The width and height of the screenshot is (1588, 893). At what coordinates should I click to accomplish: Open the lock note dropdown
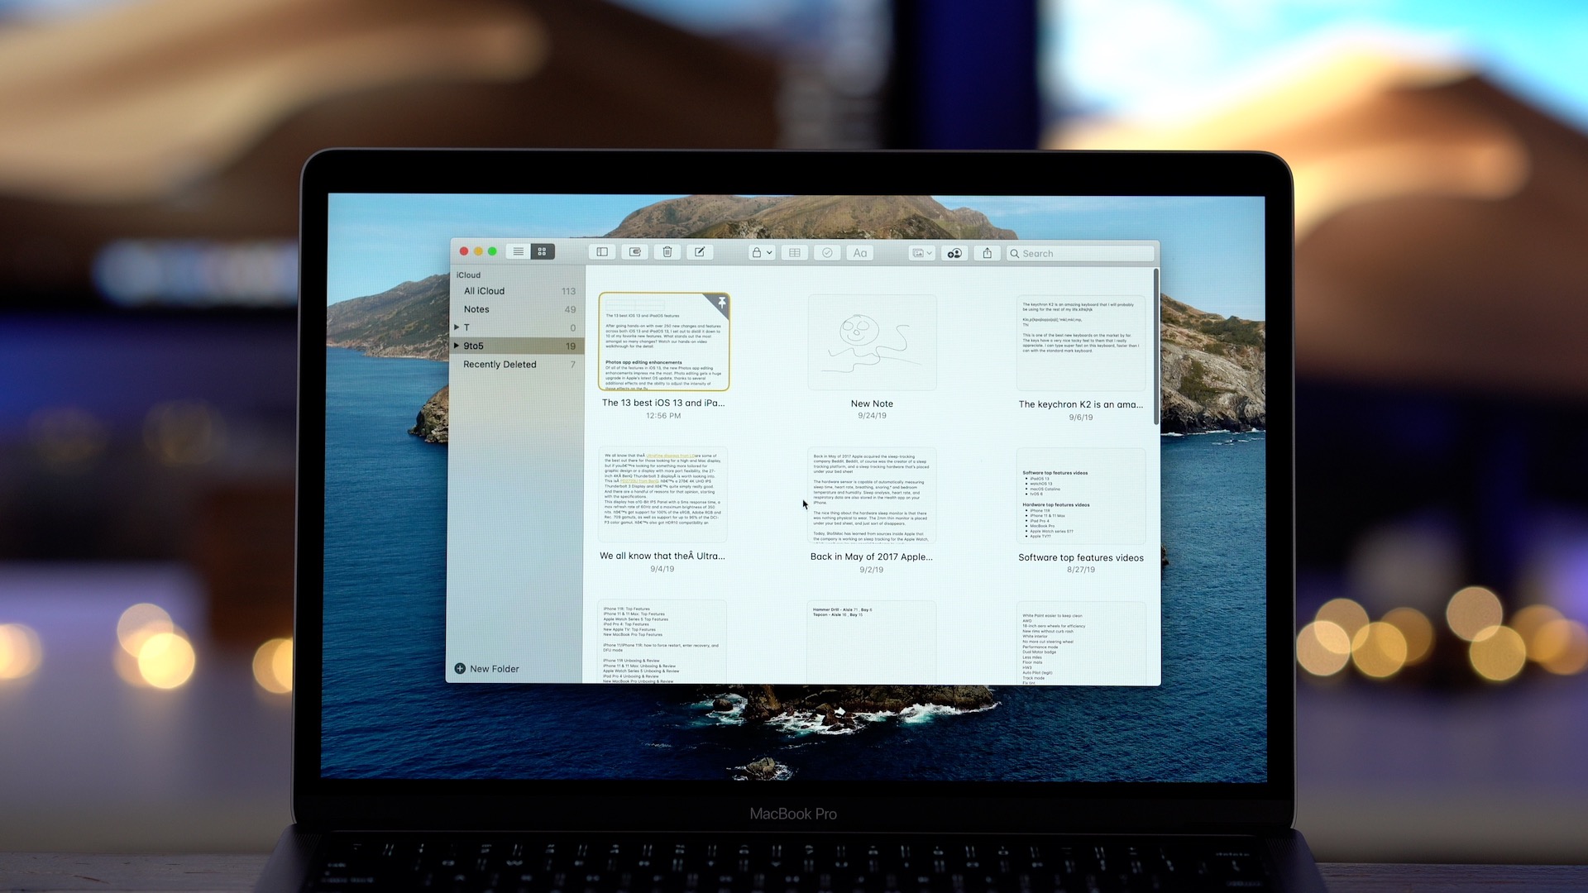(x=760, y=252)
